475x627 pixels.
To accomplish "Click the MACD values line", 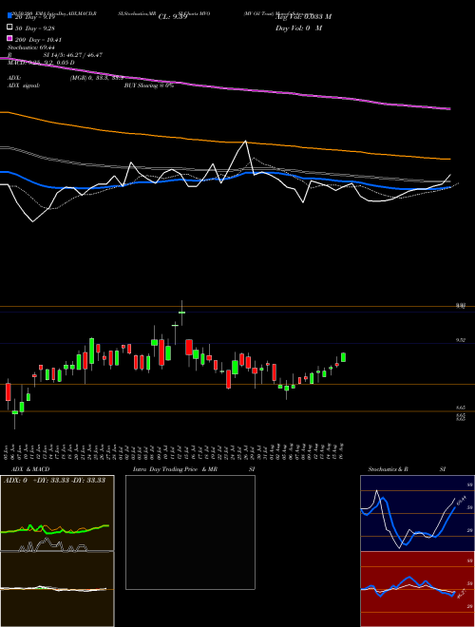I will click(41, 63).
